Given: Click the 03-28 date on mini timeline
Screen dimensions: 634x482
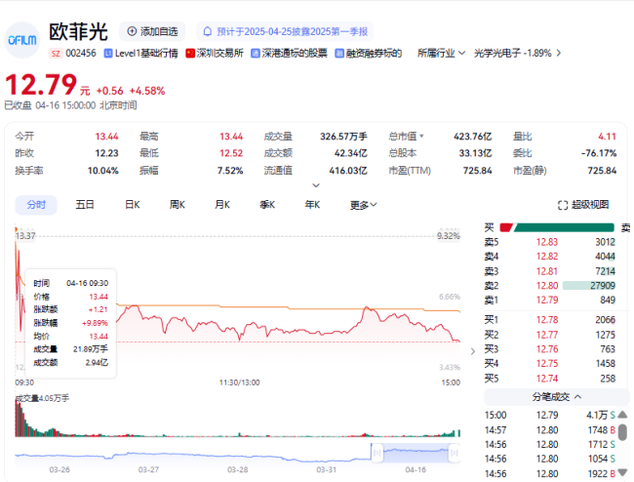Looking at the screenshot, I should click(237, 470).
